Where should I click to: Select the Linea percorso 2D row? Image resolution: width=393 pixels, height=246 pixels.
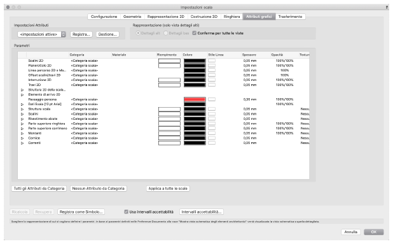tap(47, 70)
